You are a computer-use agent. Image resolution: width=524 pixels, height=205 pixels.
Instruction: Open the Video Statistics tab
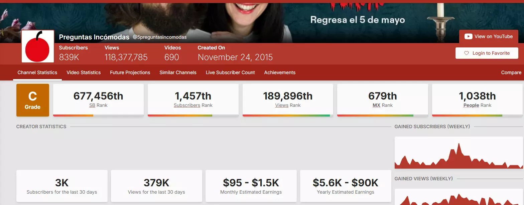[x=84, y=72]
